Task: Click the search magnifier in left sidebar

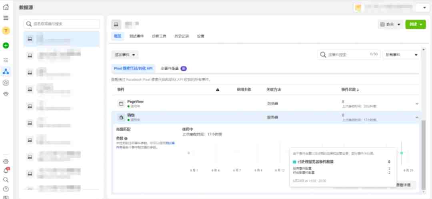Action: pos(6,180)
